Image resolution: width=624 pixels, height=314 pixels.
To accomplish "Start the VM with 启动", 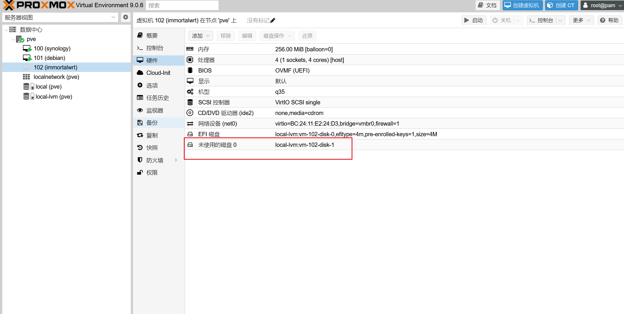I will (474, 20).
